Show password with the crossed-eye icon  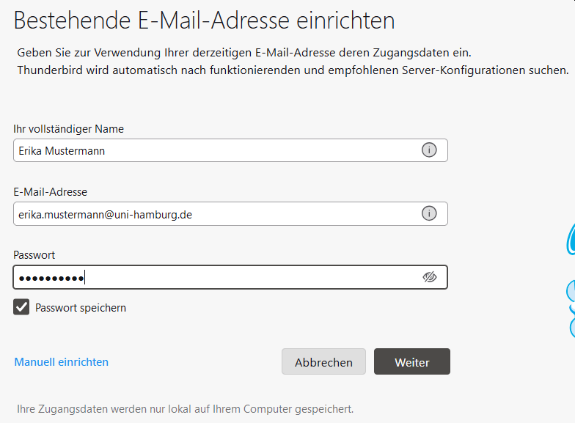(x=430, y=277)
